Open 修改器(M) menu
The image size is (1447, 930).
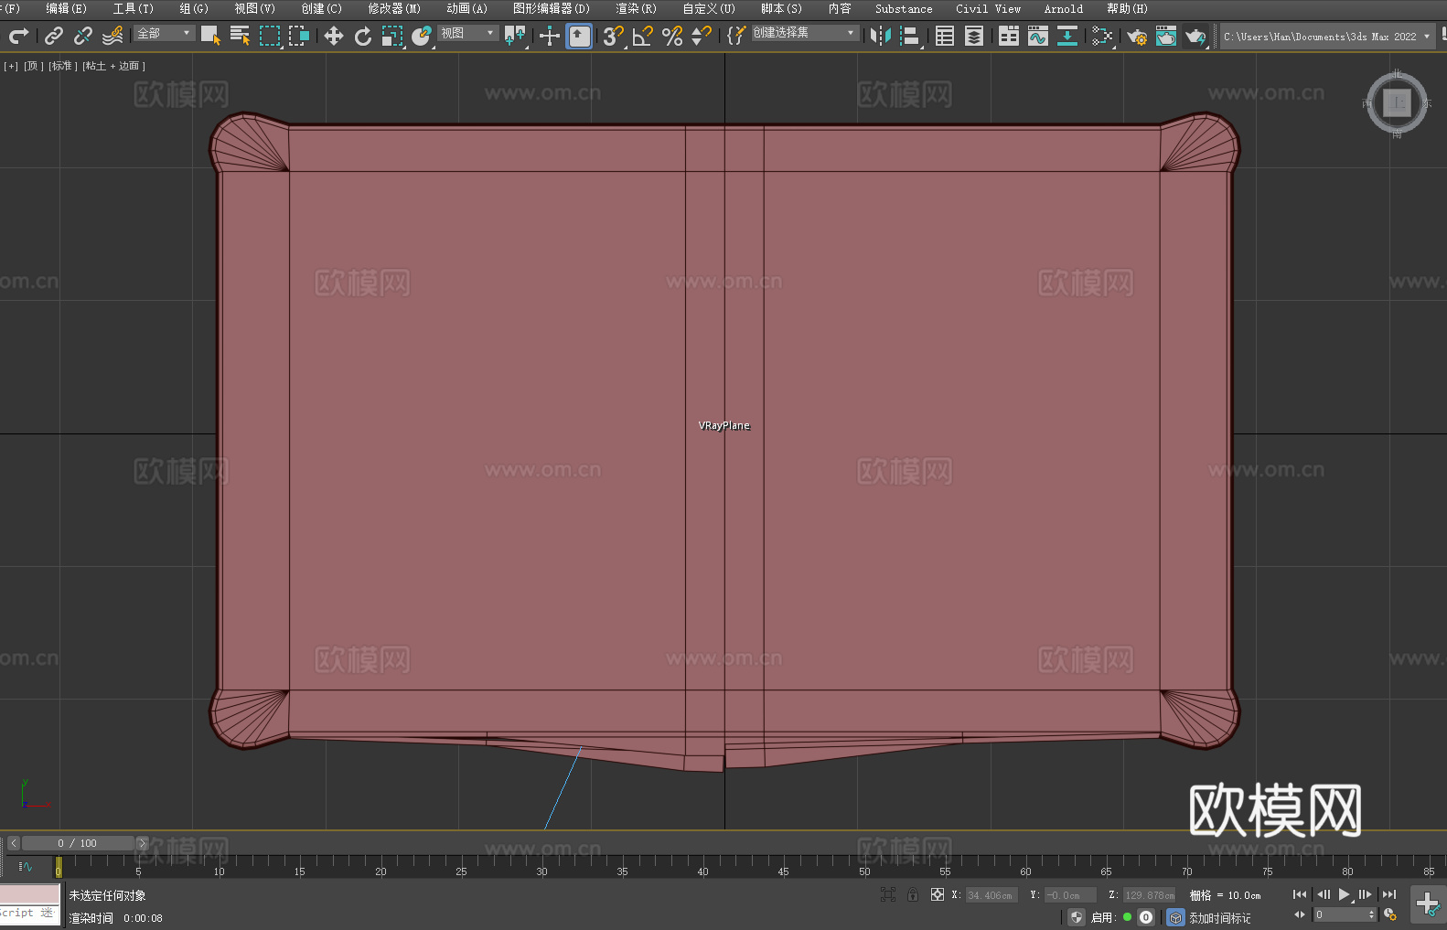pyautogui.click(x=394, y=8)
